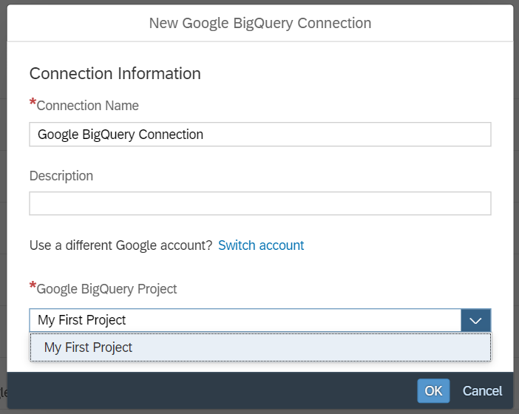
Task: Open the Switch account link
Action: [x=261, y=245]
